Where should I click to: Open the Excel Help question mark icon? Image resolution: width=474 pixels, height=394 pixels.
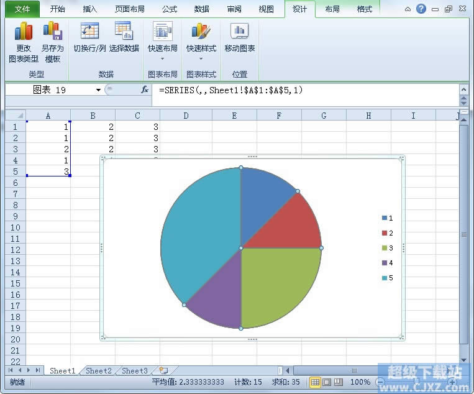(x=421, y=9)
